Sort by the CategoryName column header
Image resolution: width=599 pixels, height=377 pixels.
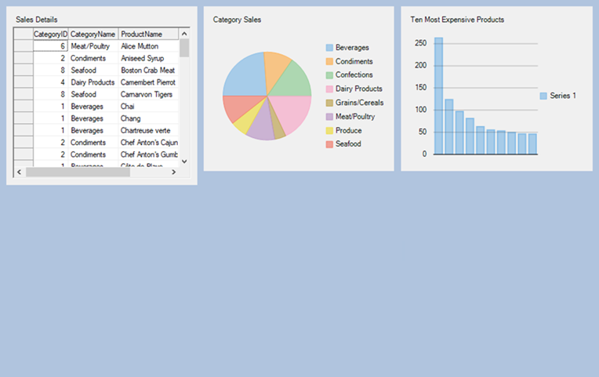tap(93, 34)
